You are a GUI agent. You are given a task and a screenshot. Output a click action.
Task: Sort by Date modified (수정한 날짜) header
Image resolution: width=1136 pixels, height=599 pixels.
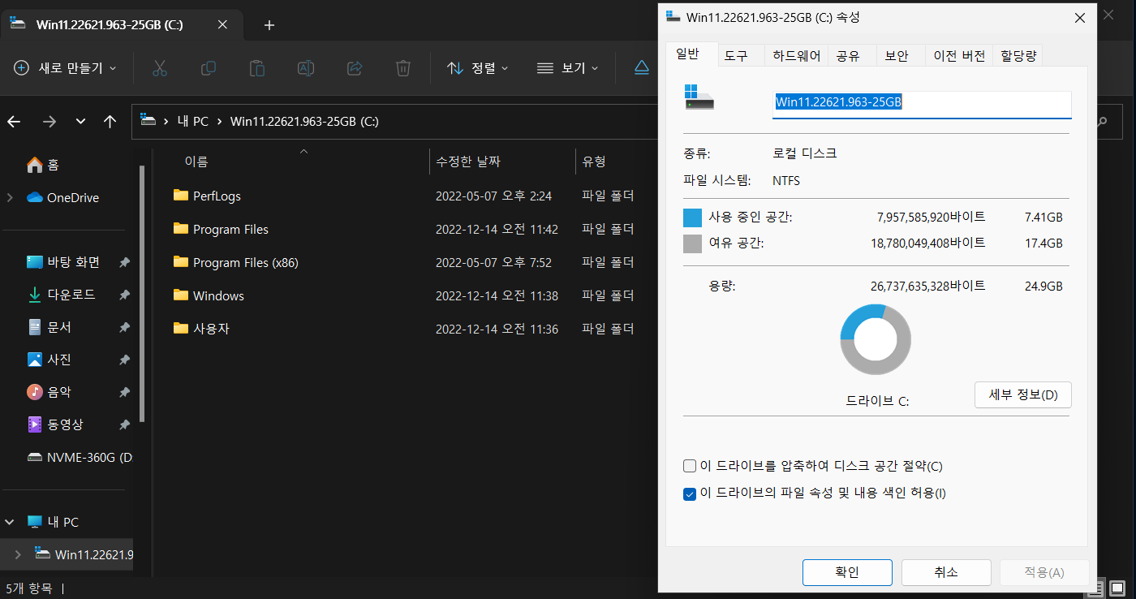point(467,162)
